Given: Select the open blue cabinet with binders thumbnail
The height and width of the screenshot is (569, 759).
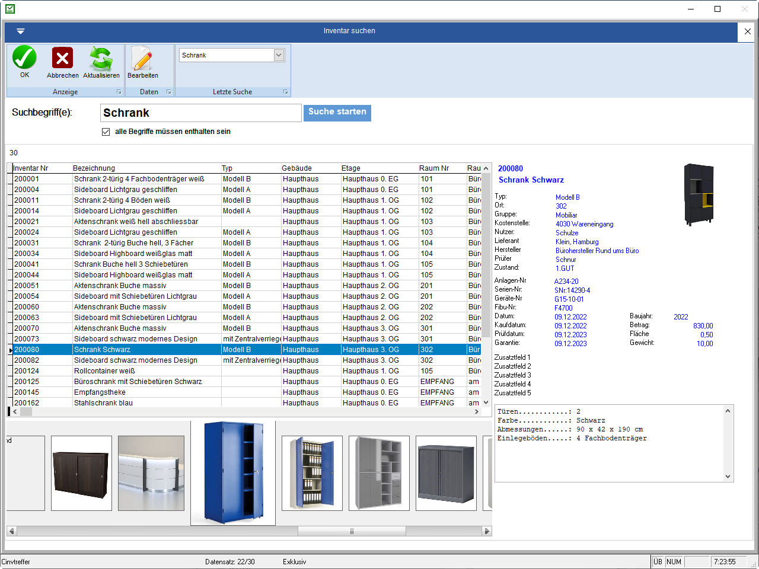Looking at the screenshot, I should tap(312, 473).
